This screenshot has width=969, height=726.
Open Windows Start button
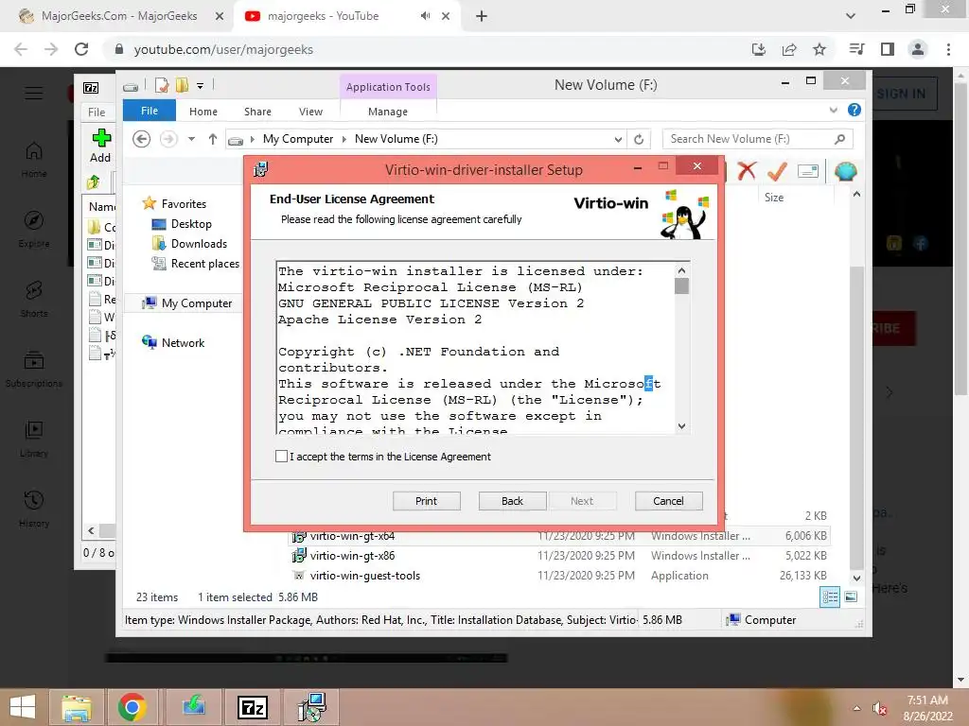tap(23, 707)
